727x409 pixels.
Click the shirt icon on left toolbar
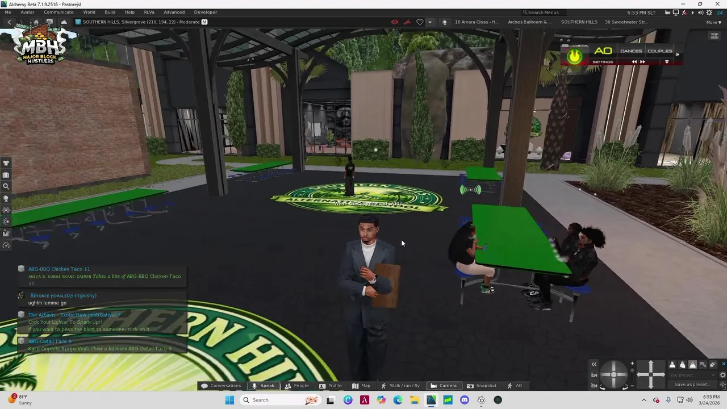6,164
